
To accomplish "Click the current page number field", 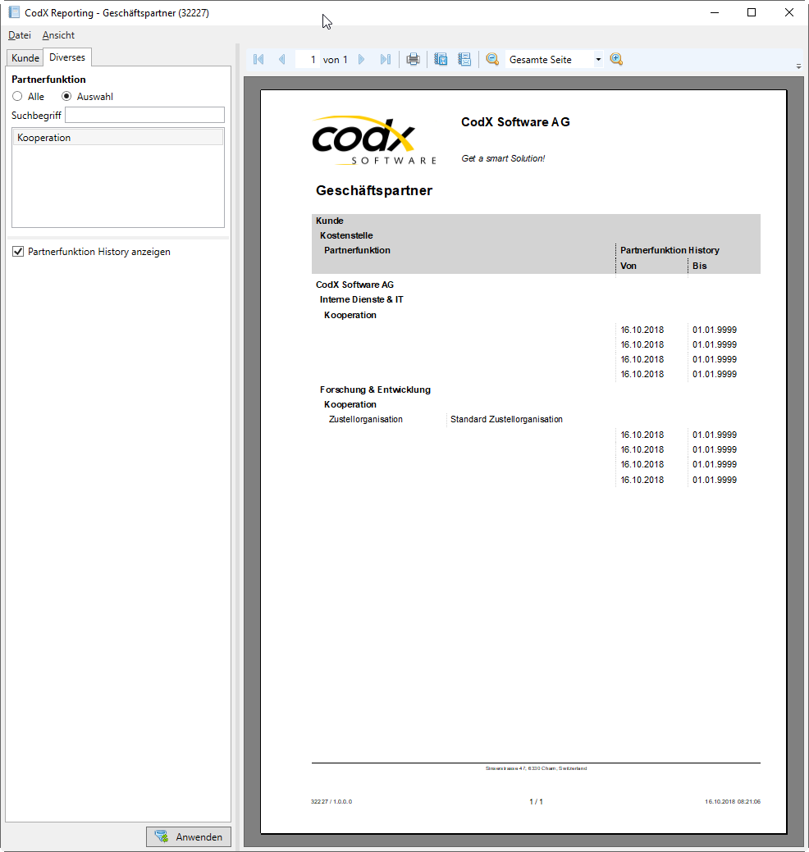I will coord(307,59).
